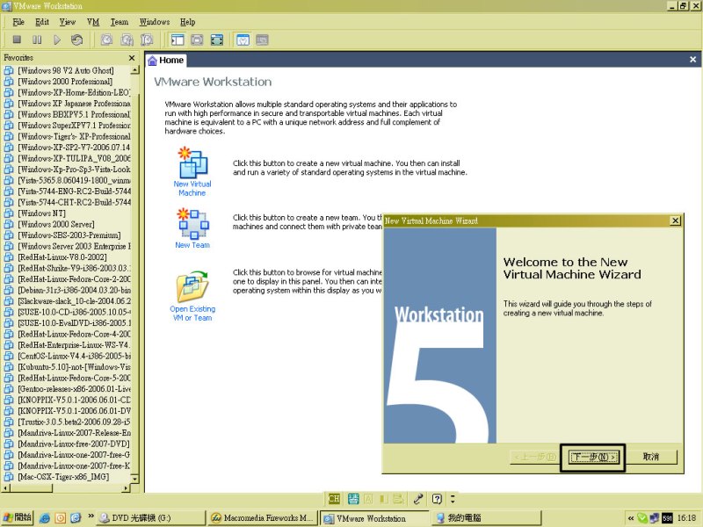703x527 pixels.
Task: Click the Cancel (取消) wizard button
Action: pos(651,457)
